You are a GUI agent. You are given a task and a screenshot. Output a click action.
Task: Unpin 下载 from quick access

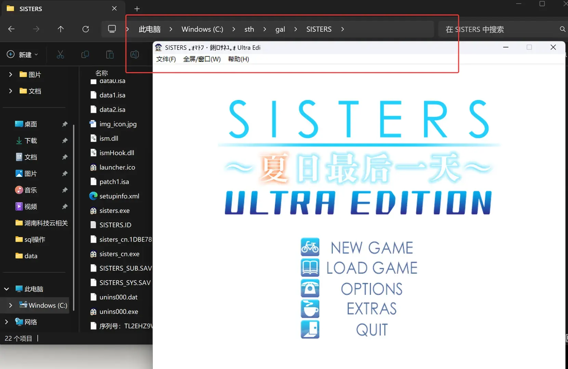point(65,140)
